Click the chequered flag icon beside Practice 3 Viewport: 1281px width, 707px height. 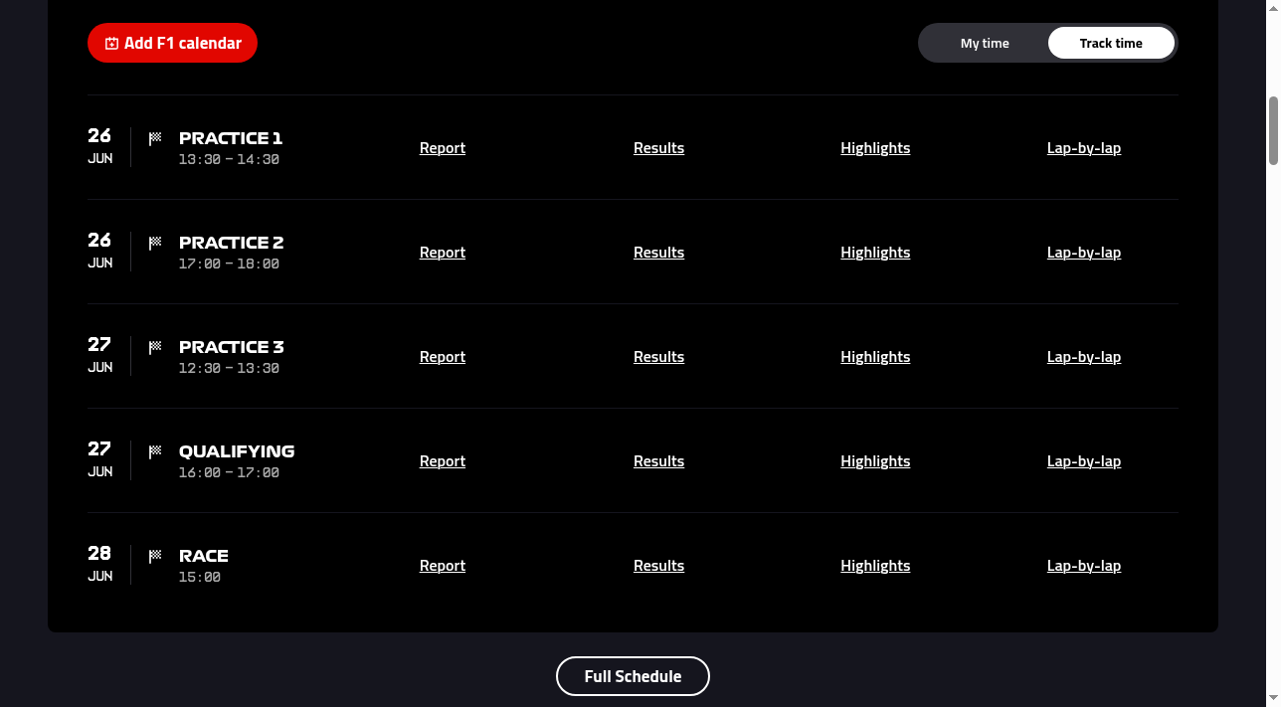pyautogui.click(x=155, y=347)
